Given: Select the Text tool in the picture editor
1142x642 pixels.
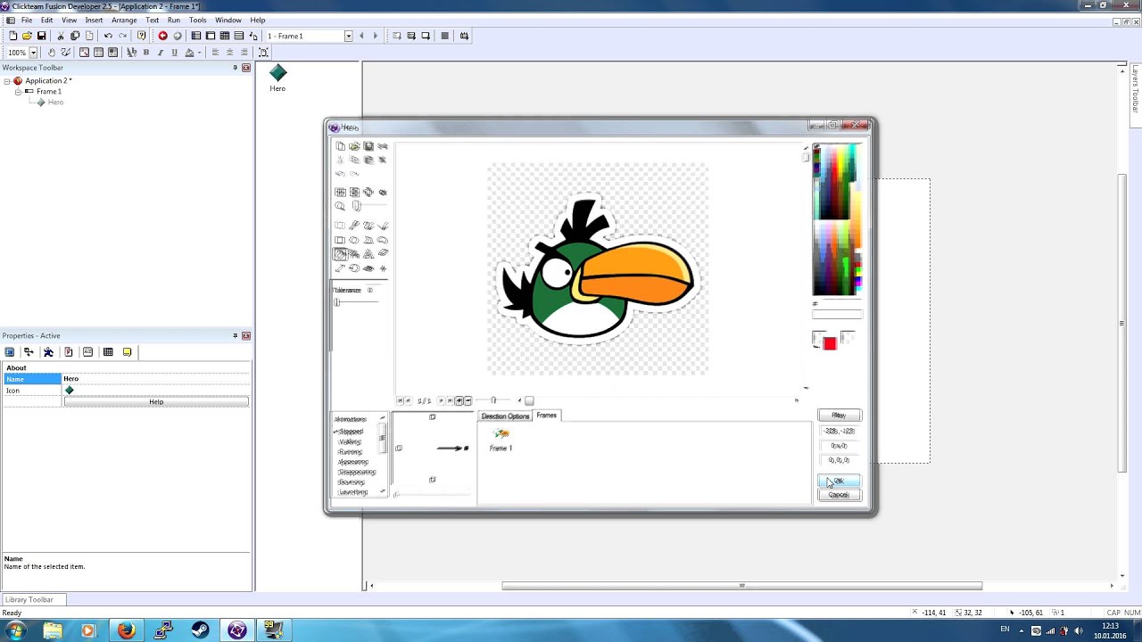Looking at the screenshot, I should pyautogui.click(x=368, y=254).
